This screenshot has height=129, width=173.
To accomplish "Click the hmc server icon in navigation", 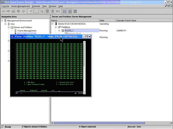I will pyautogui.click(x=9, y=24).
